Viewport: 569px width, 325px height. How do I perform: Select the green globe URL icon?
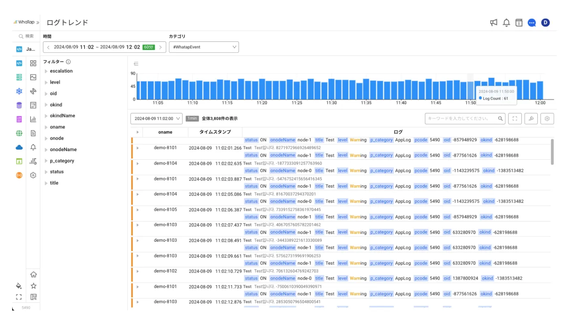tap(19, 133)
